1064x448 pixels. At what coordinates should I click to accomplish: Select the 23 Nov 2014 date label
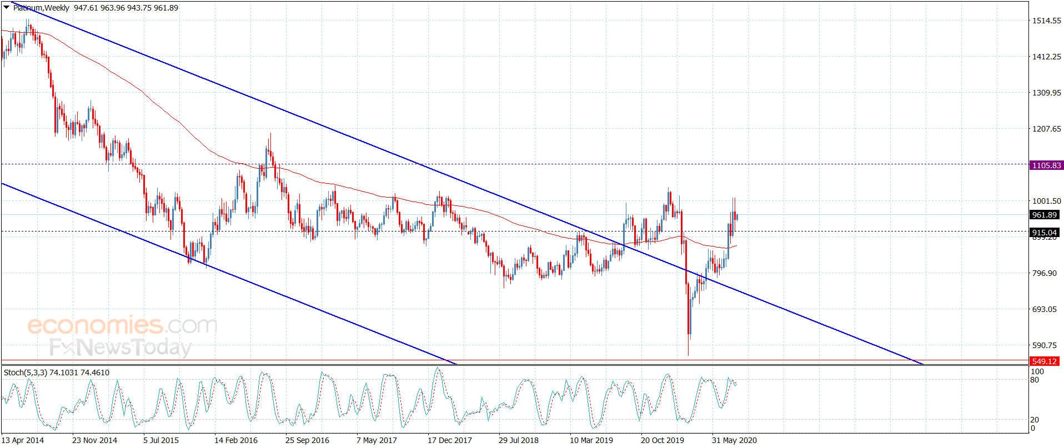coord(94,440)
